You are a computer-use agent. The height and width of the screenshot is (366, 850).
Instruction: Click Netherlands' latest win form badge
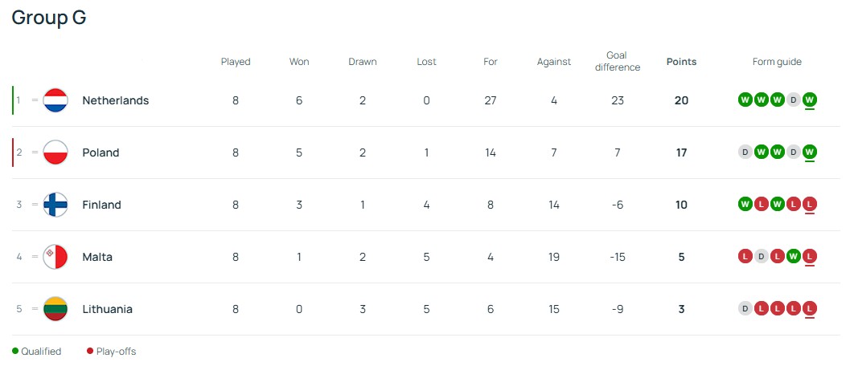click(x=810, y=100)
